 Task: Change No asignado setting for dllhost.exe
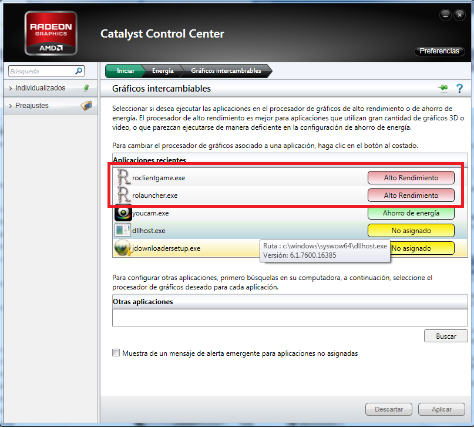coord(411,231)
